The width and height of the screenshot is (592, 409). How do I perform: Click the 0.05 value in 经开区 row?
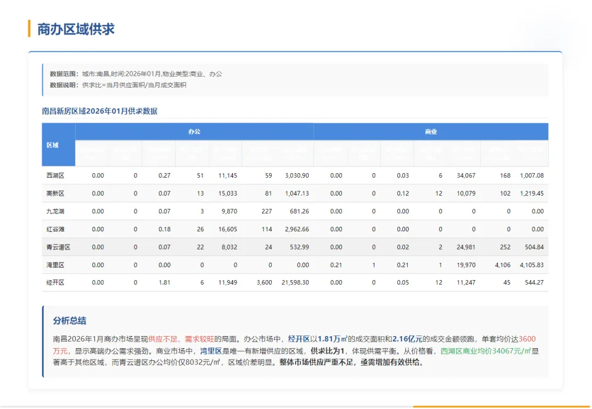pyautogui.click(x=403, y=282)
